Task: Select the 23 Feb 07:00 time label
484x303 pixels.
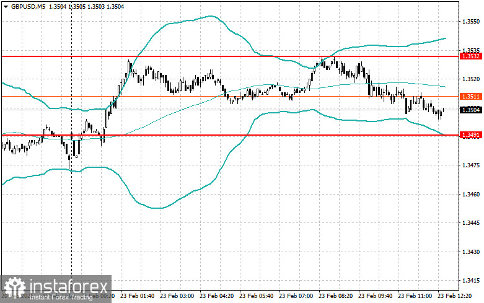Action: coord(296,296)
